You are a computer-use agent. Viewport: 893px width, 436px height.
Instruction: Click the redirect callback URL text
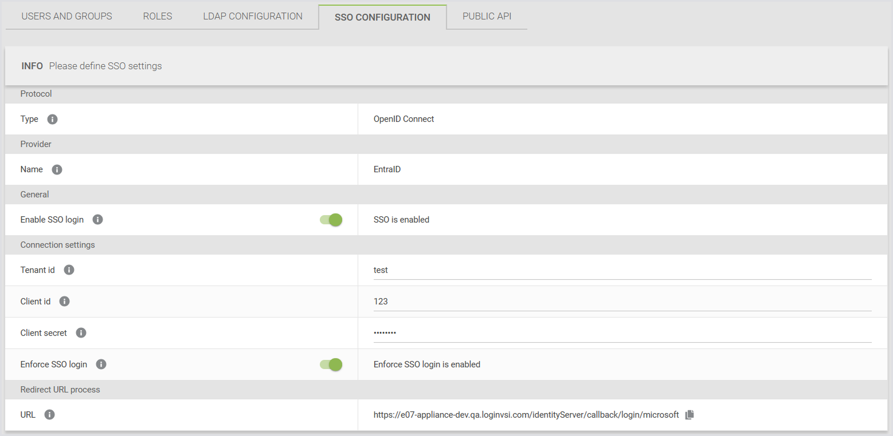526,415
